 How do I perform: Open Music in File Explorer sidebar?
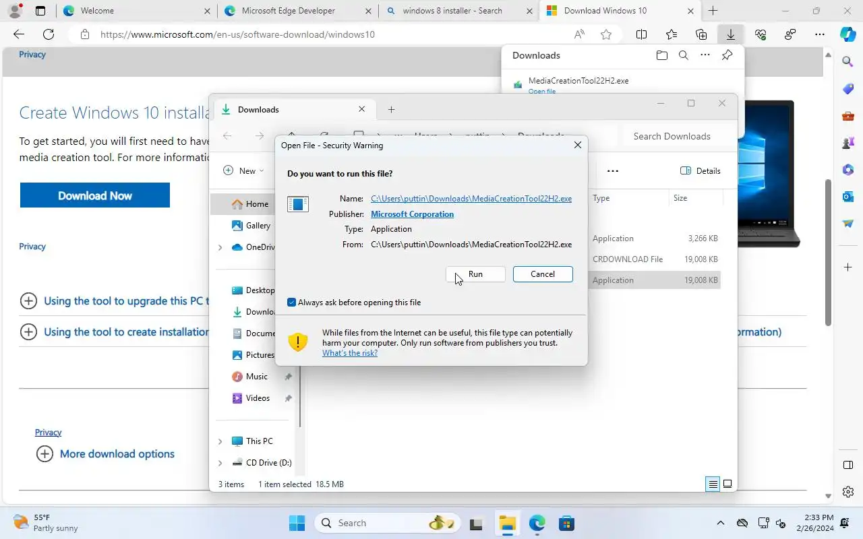pos(256,377)
